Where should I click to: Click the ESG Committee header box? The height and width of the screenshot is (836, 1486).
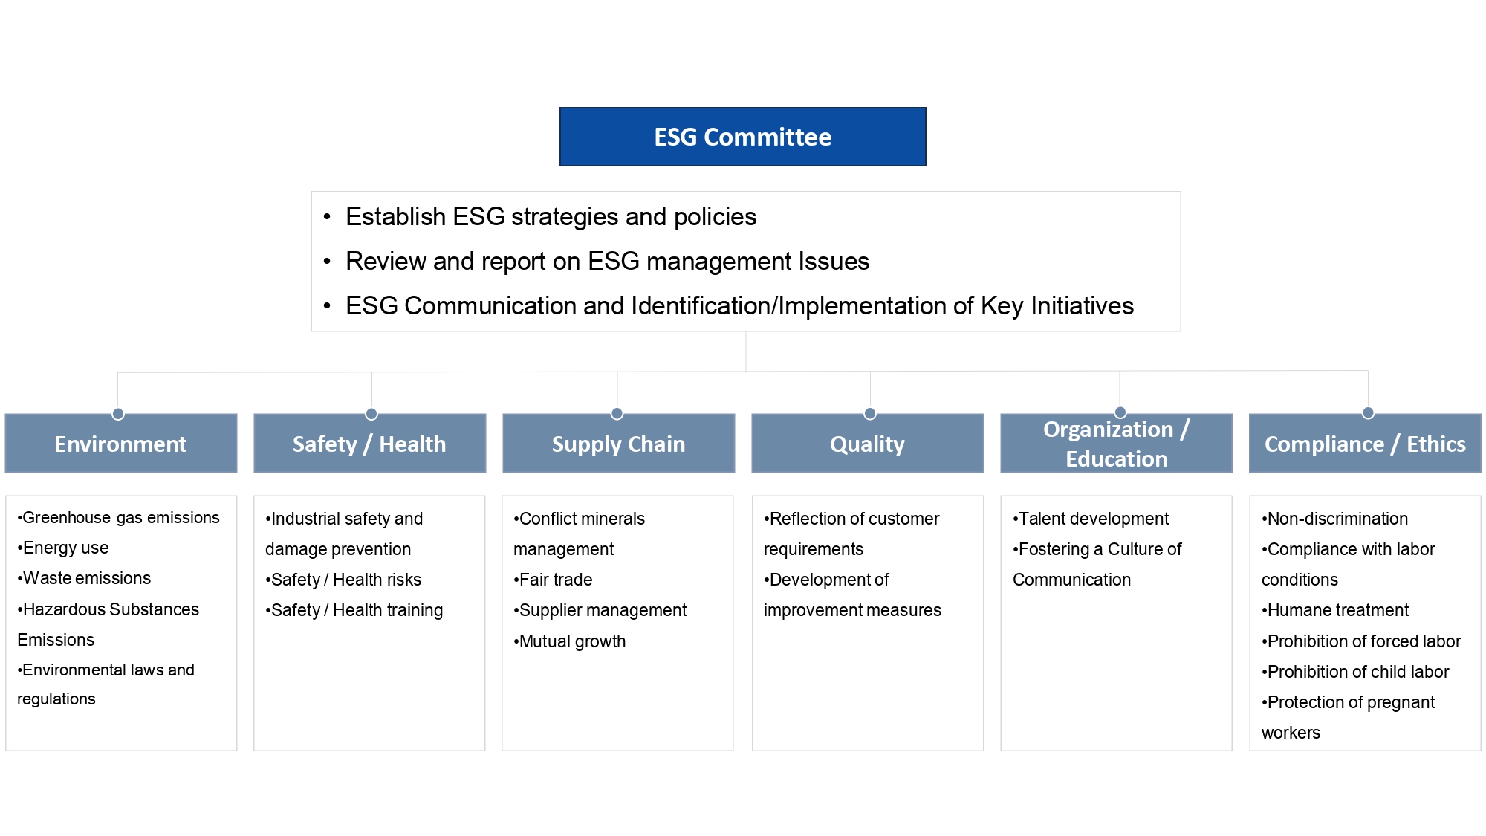[742, 137]
